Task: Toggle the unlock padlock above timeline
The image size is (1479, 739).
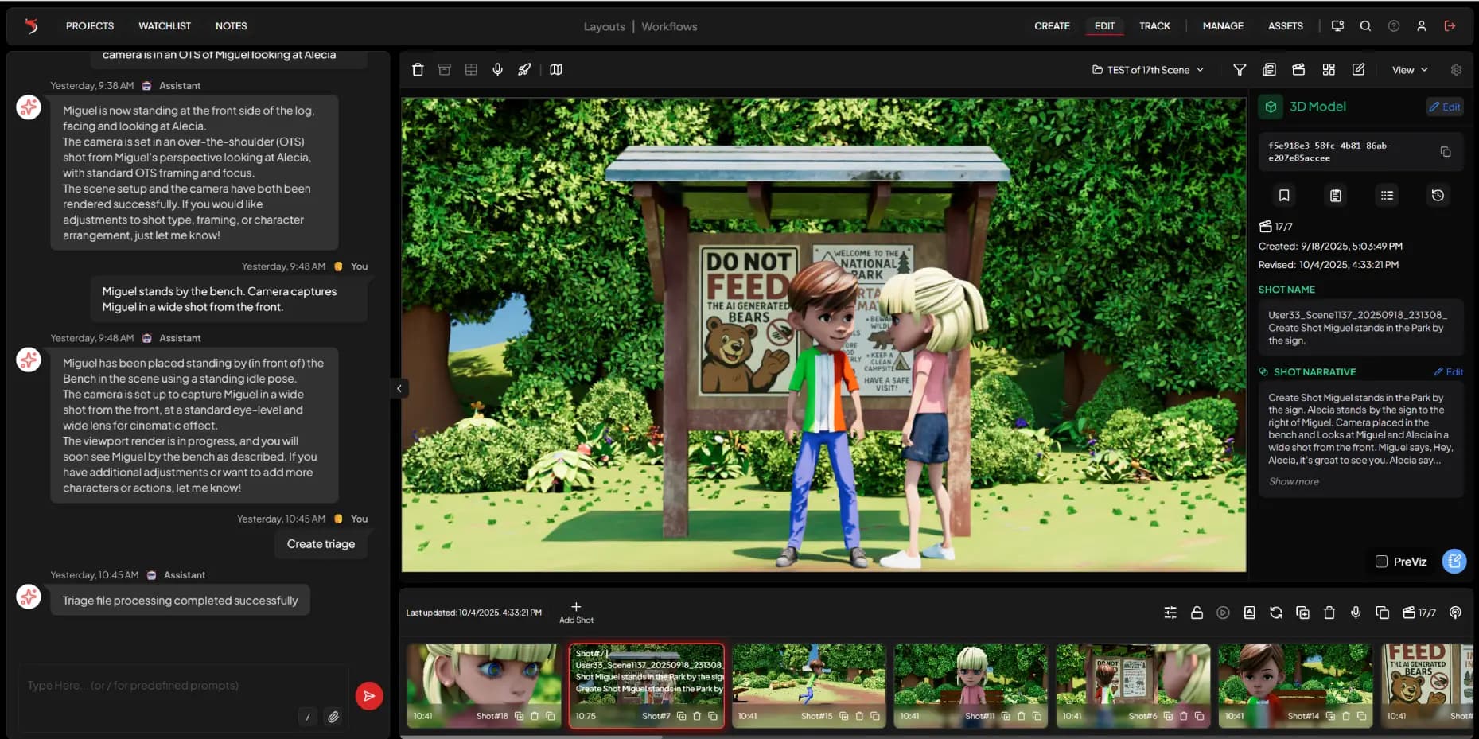Action: [1196, 613]
